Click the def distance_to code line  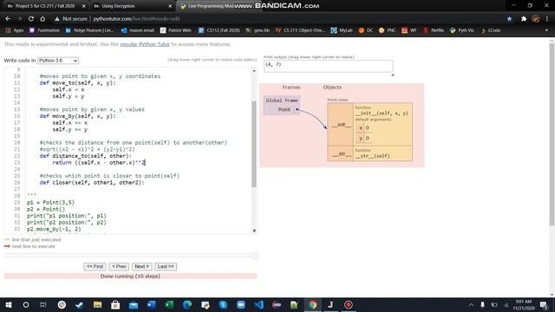point(86,156)
